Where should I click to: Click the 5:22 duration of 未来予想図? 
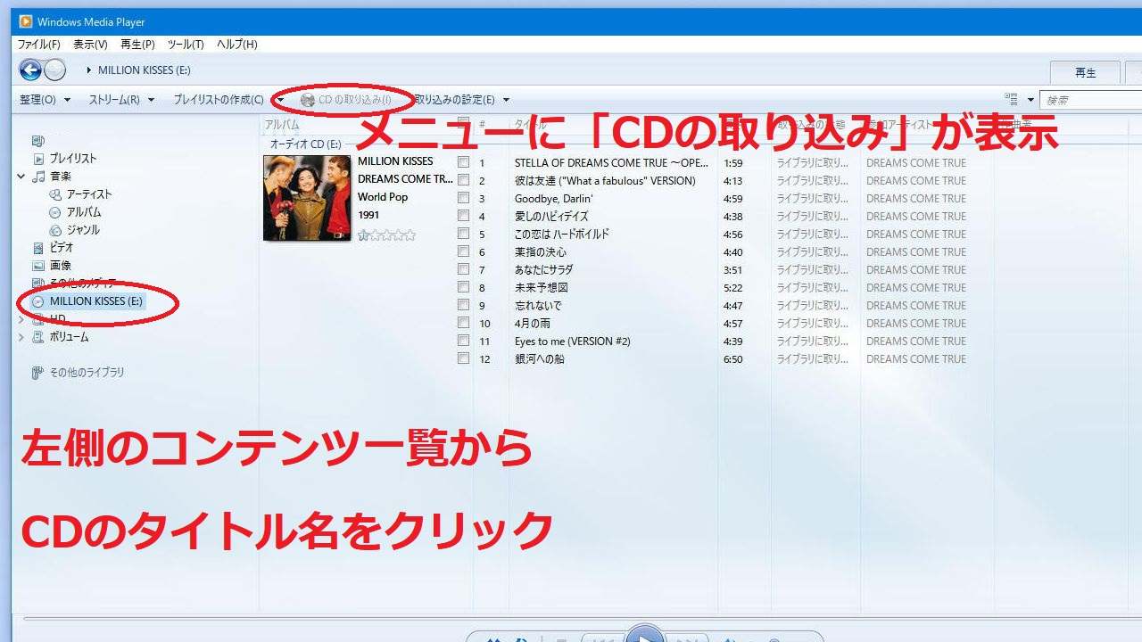732,287
